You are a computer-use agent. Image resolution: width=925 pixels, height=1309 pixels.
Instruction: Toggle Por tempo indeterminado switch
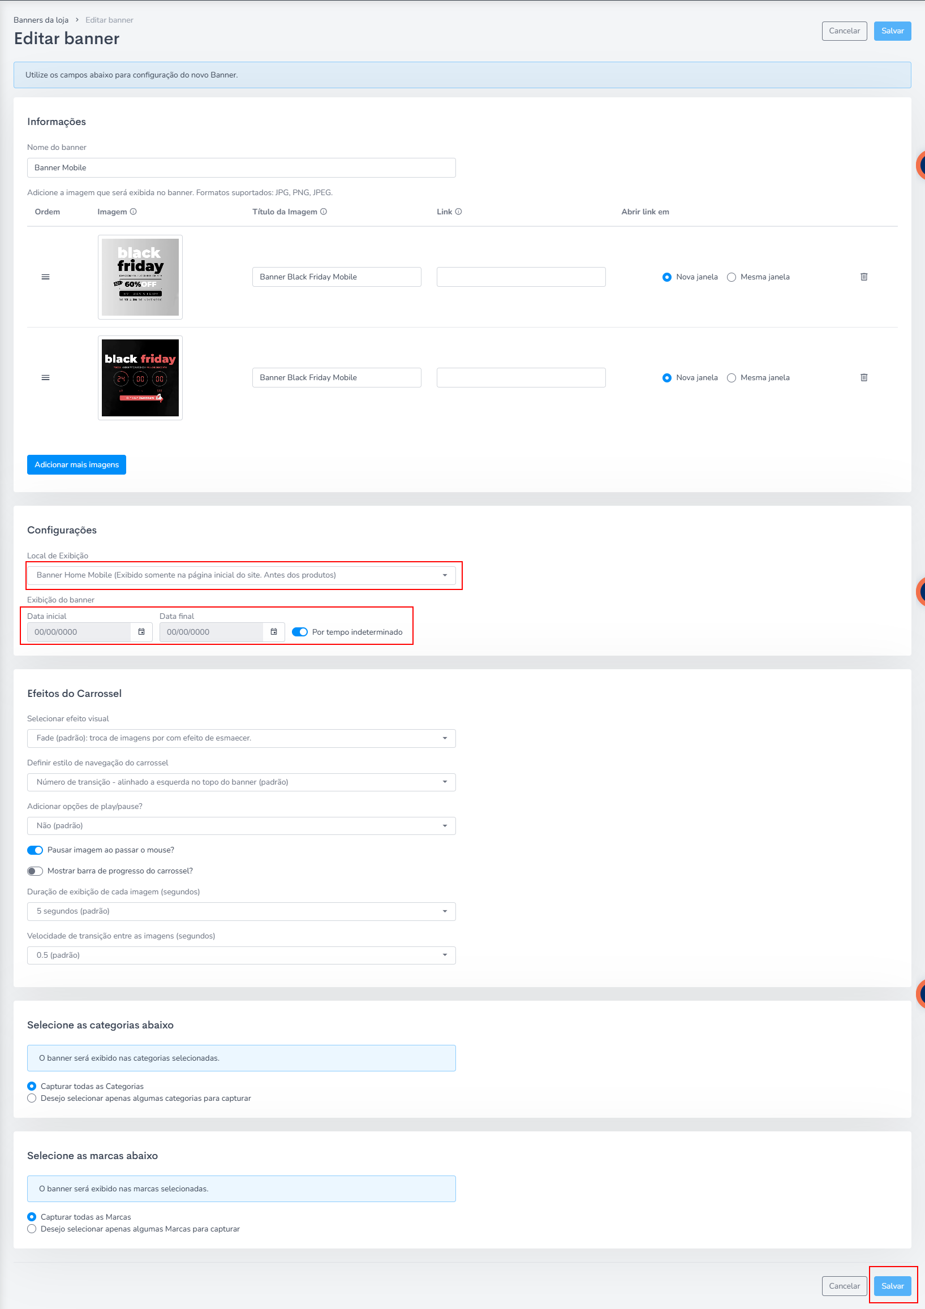[299, 632]
